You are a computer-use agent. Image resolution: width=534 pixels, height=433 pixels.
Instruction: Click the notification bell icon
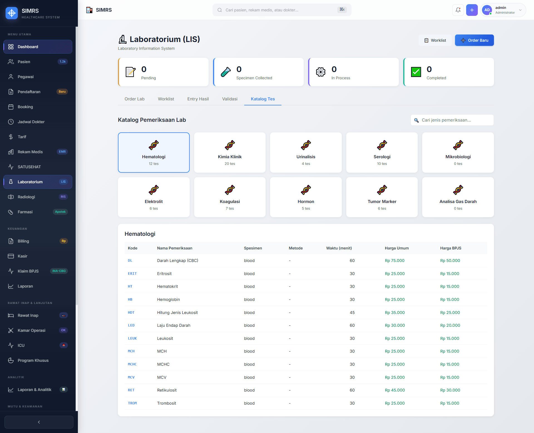click(x=458, y=10)
